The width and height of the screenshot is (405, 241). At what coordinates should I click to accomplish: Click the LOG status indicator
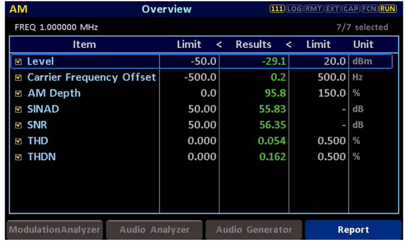click(x=294, y=9)
